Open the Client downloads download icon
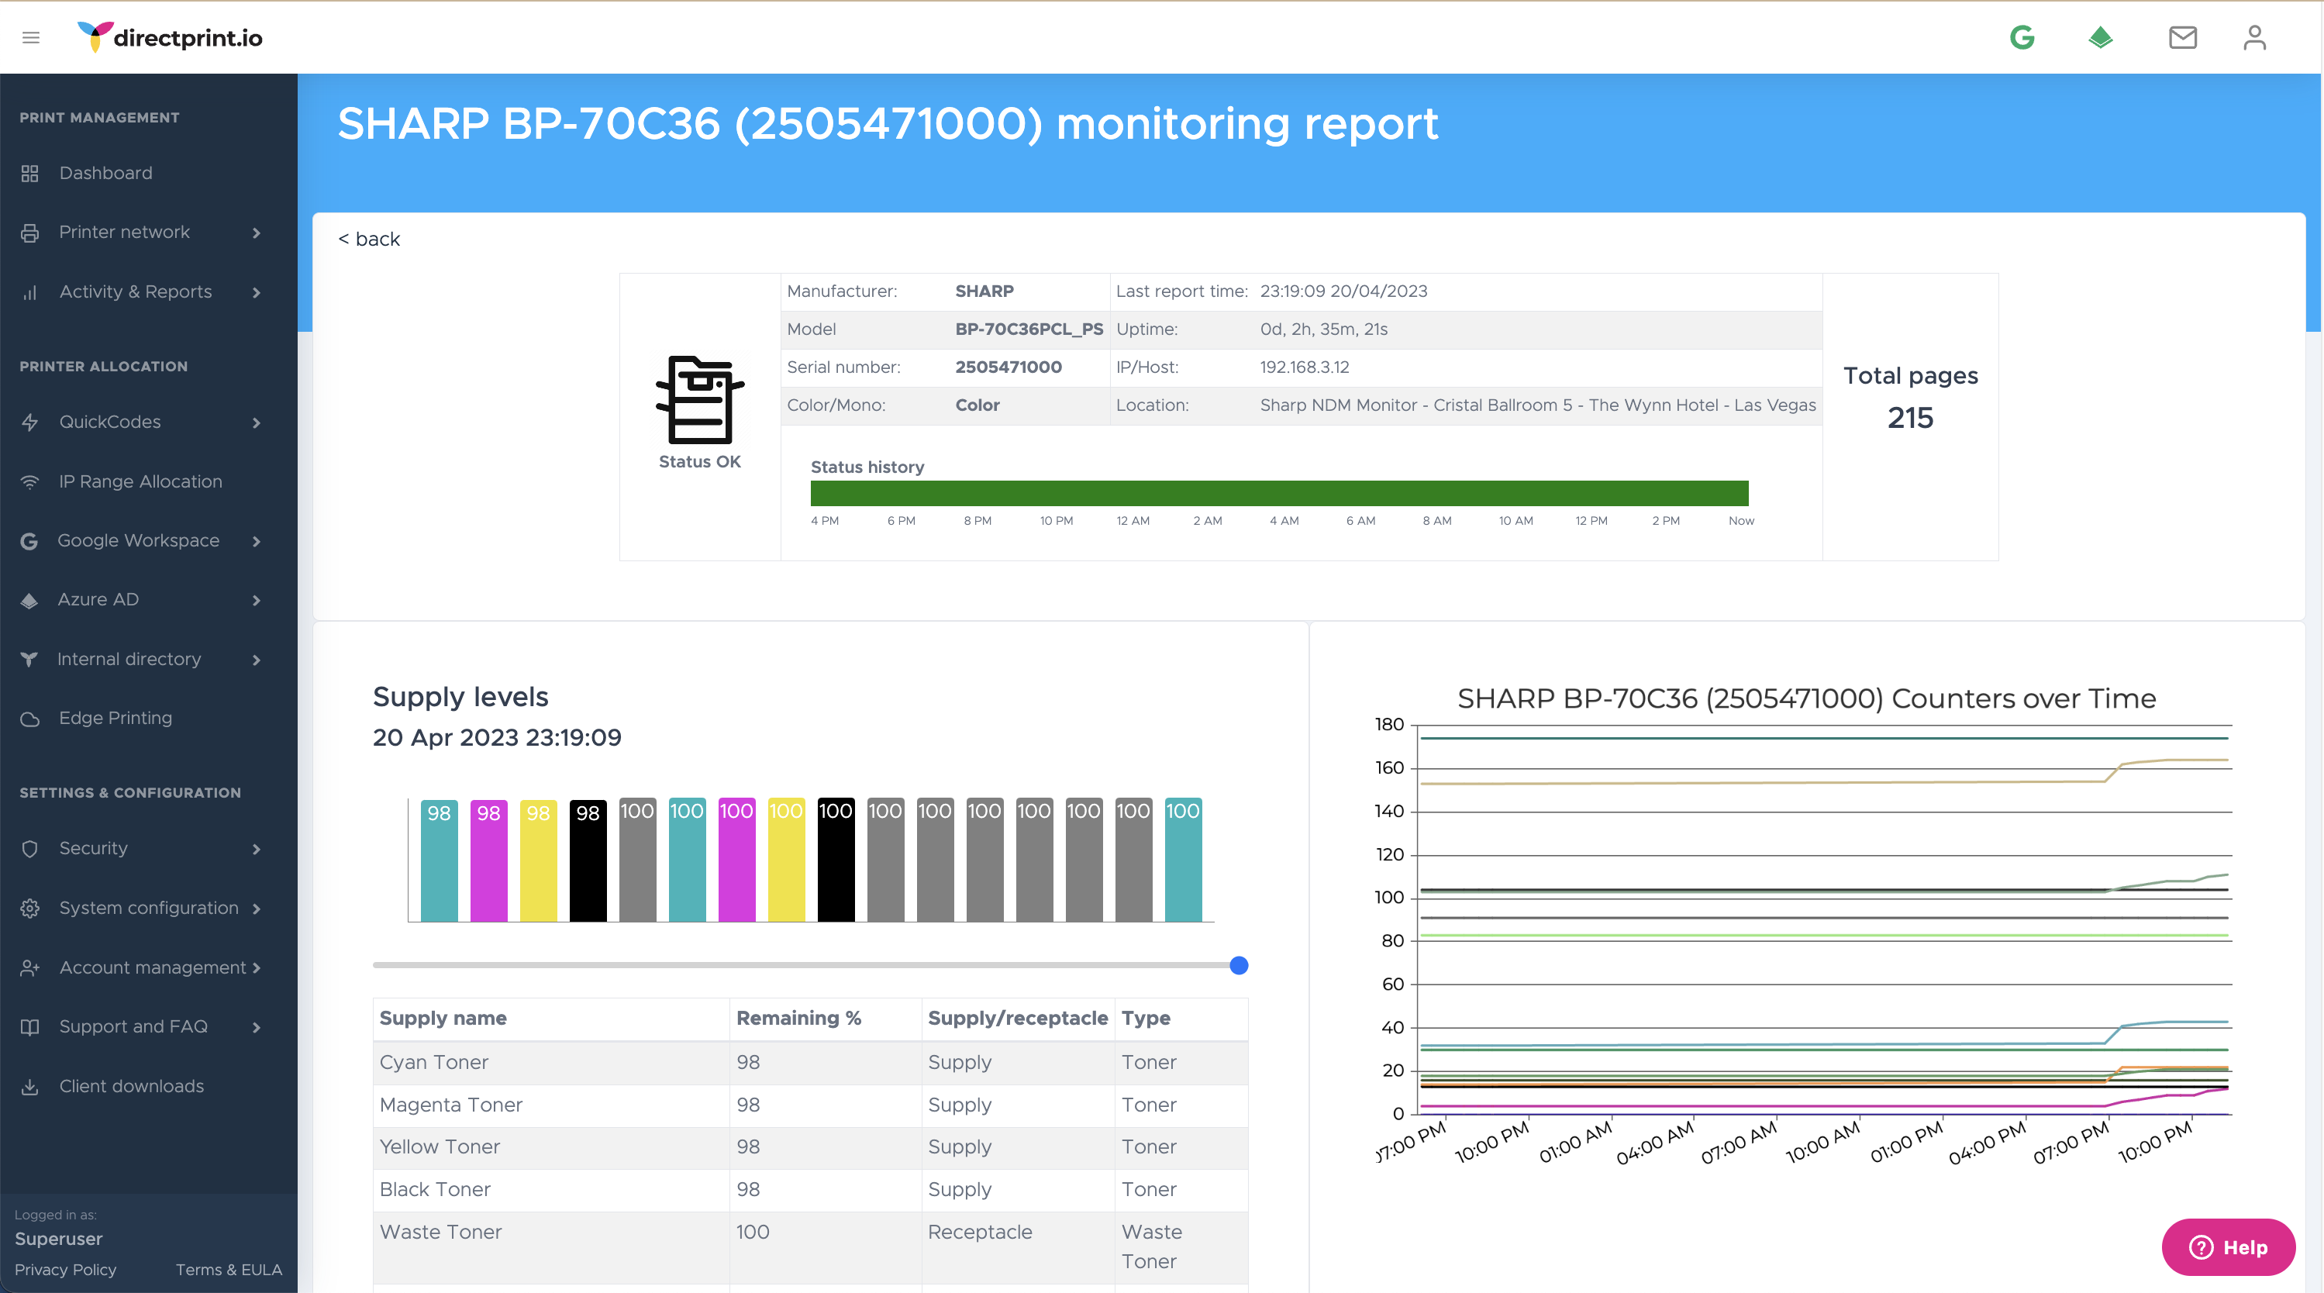The image size is (2324, 1293). (29, 1085)
